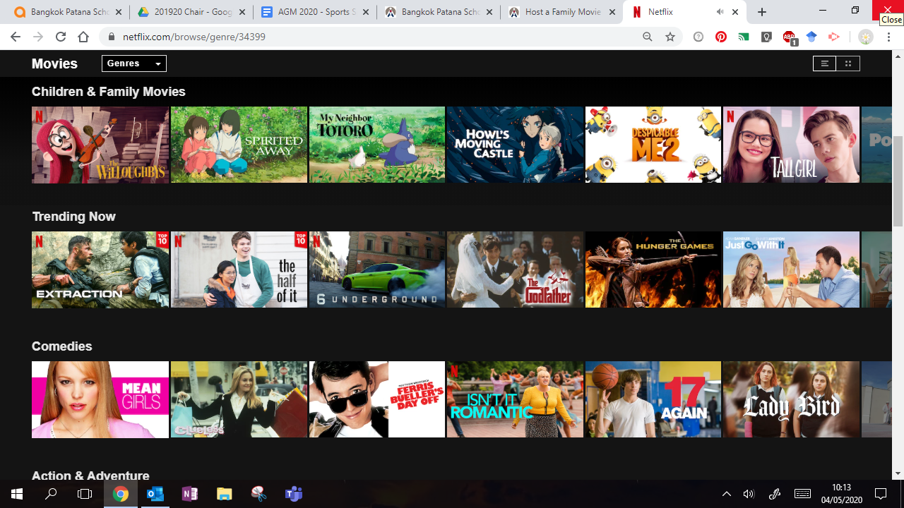This screenshot has width=904, height=508.
Task: Open Outlook from the taskbar
Action: (155, 494)
